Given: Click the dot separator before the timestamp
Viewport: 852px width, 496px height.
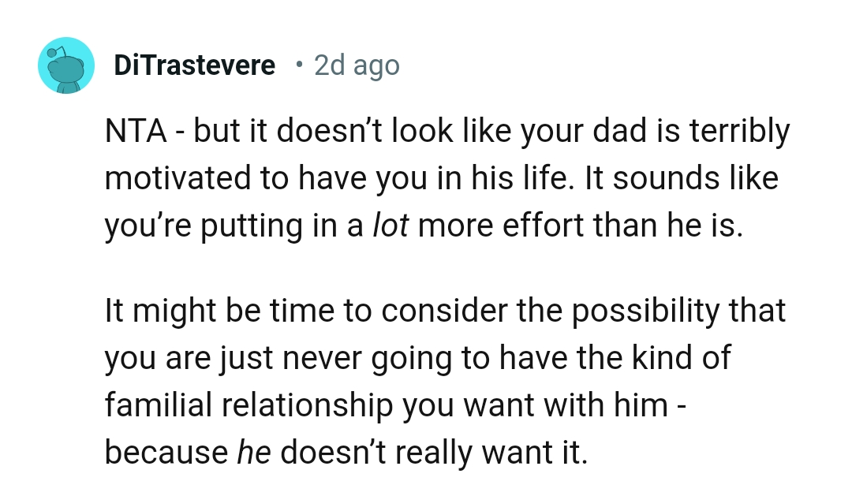Looking at the screenshot, I should [297, 65].
